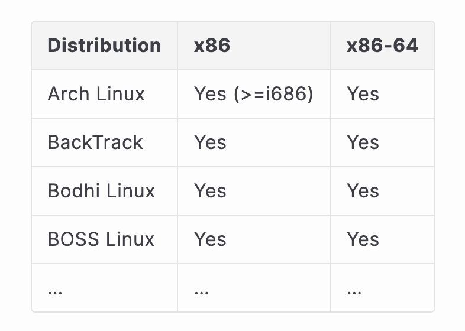Select BackTrack's x86-64 Yes cell
The width and height of the screenshot is (465, 331).
(363, 142)
